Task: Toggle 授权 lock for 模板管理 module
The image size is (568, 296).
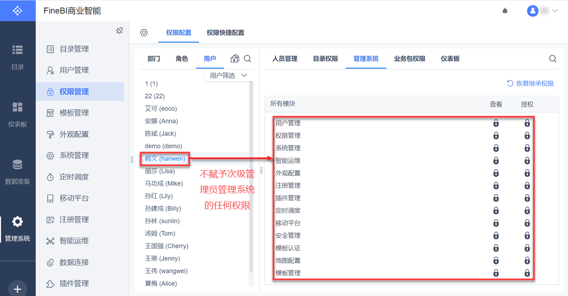Action: click(x=527, y=273)
